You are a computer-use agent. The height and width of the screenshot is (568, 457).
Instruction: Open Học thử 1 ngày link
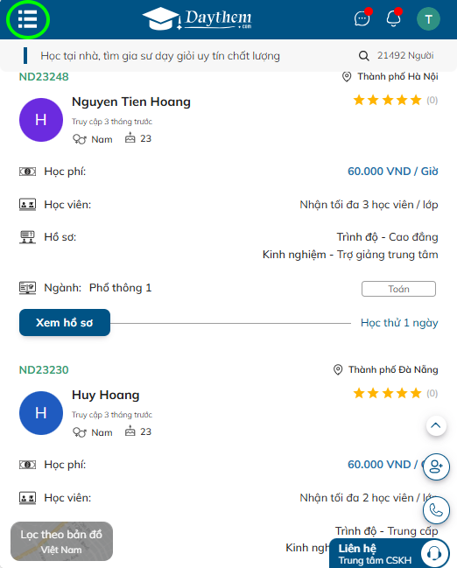(x=399, y=322)
